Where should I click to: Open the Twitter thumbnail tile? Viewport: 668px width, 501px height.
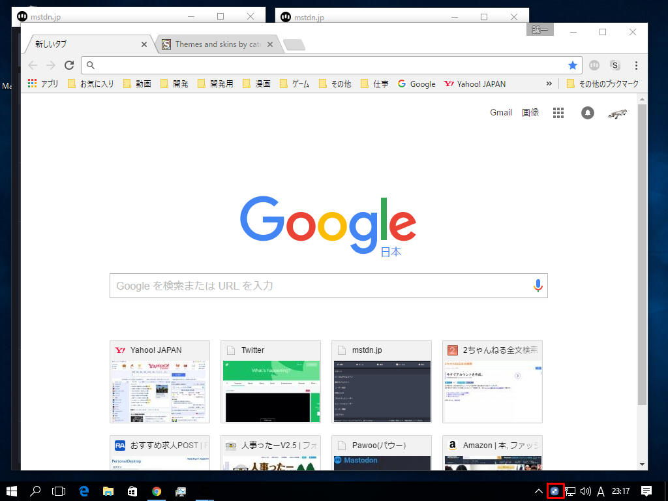click(271, 381)
